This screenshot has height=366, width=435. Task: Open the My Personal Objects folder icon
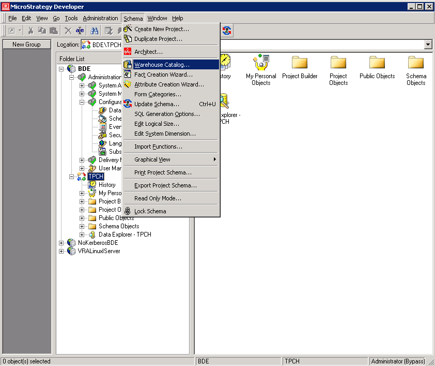point(261,63)
